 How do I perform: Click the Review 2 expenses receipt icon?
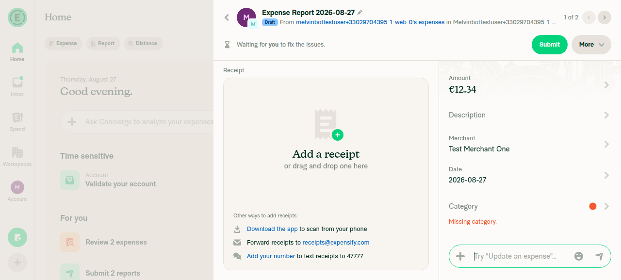tap(70, 242)
